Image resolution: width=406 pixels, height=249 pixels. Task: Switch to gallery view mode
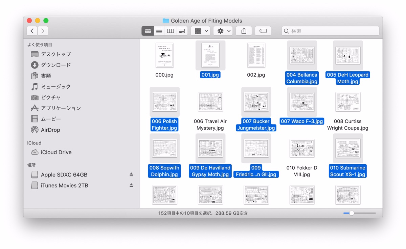point(182,31)
